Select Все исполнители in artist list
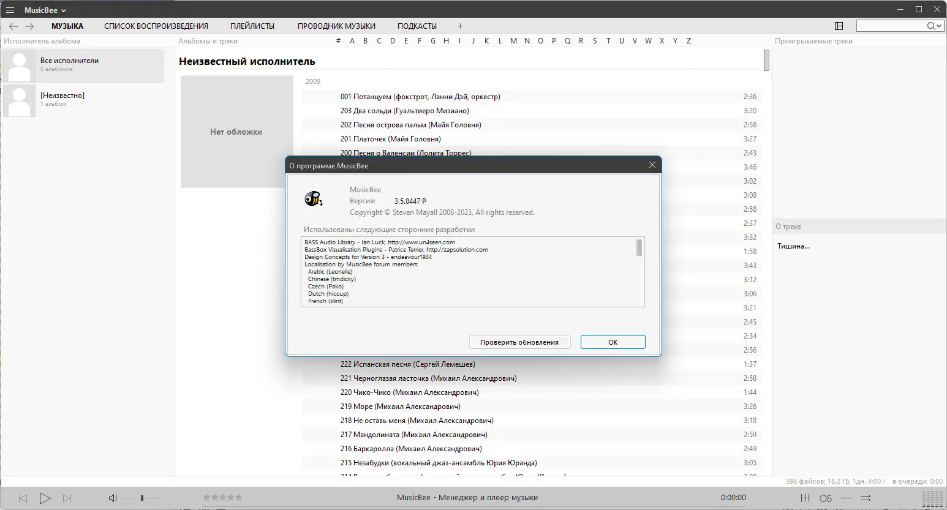The image size is (947, 510). pos(83,65)
